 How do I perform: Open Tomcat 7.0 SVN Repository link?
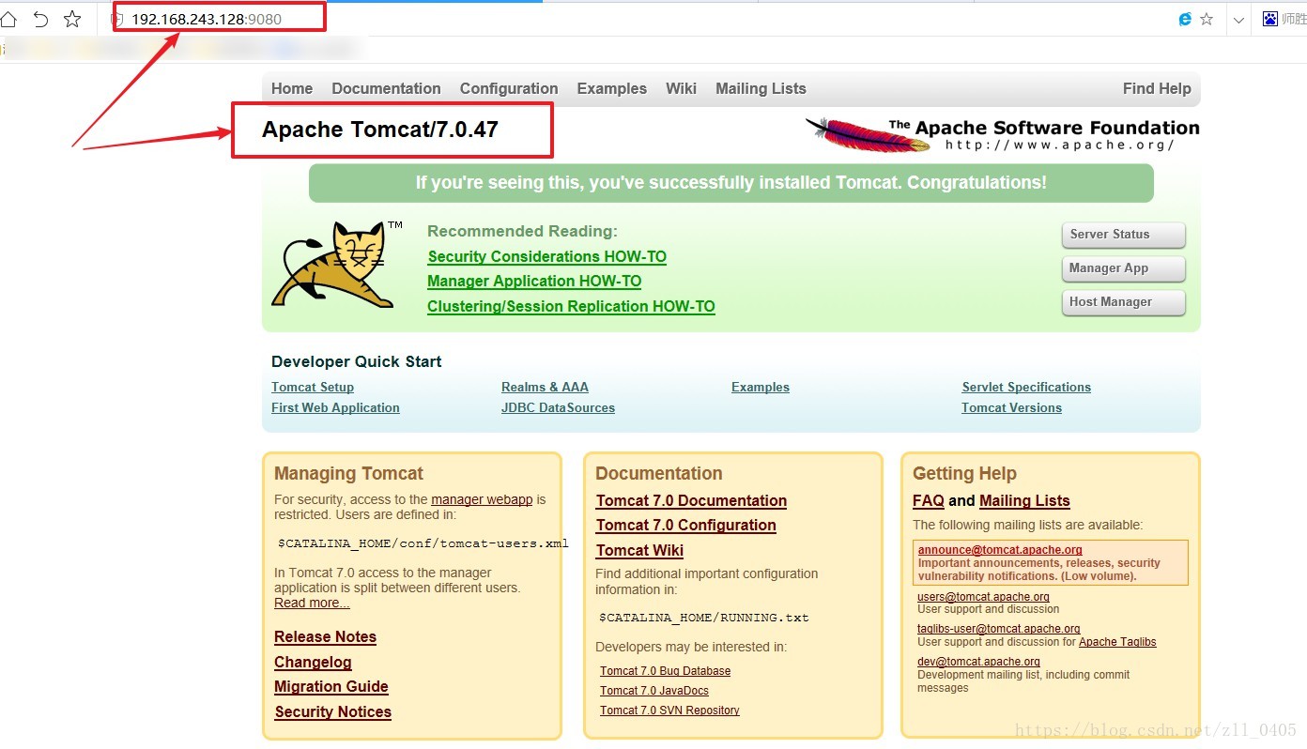click(669, 710)
